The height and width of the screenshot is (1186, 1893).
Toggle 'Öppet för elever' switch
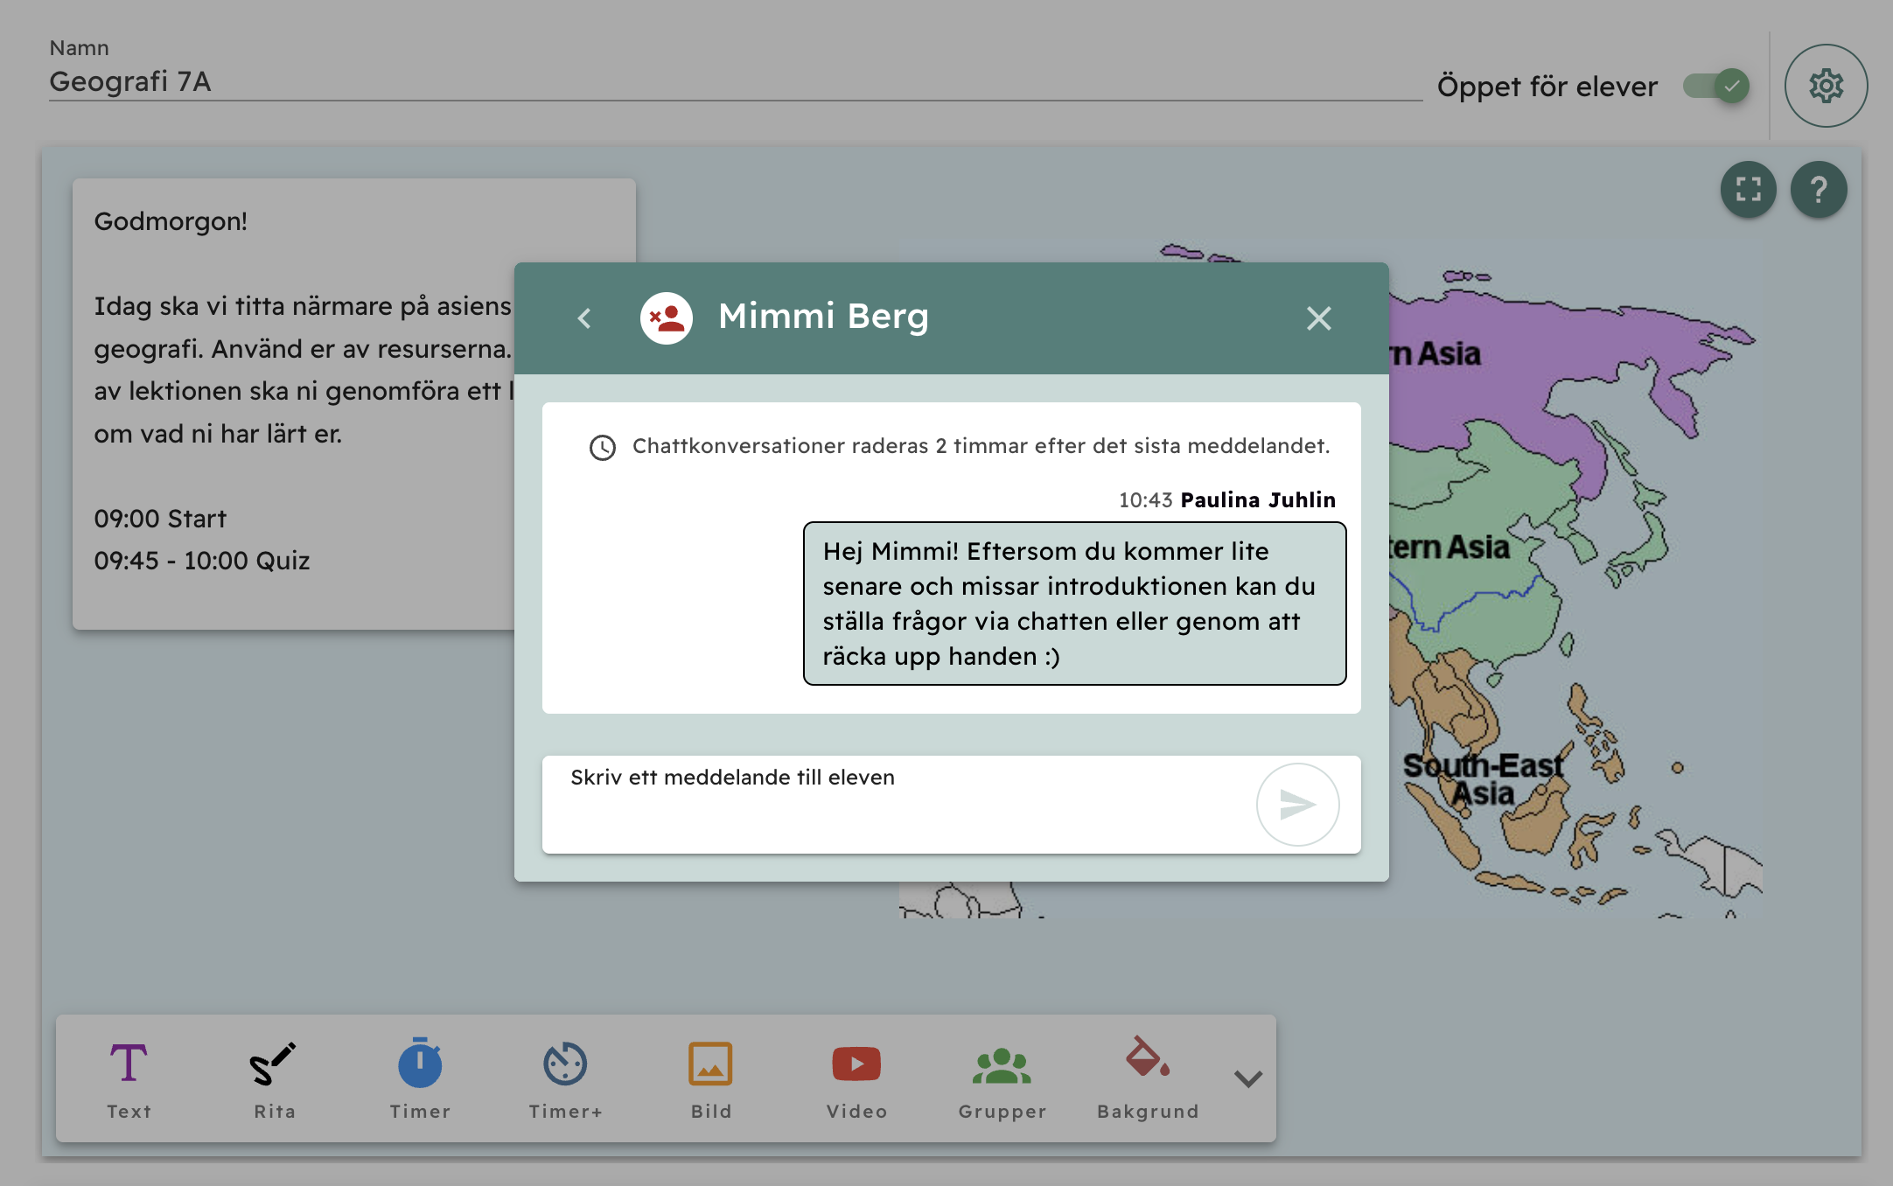pyautogui.click(x=1716, y=86)
